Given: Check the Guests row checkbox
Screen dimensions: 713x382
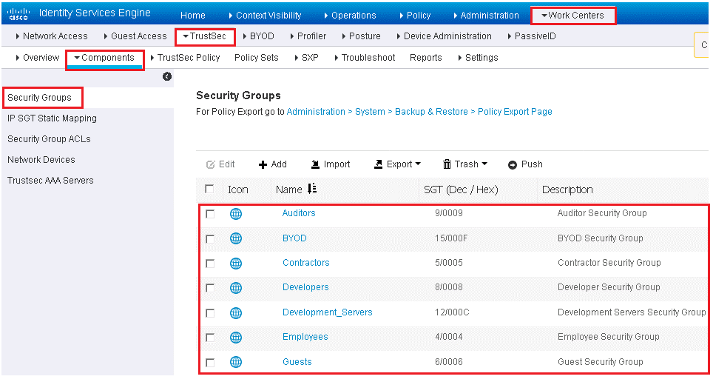Looking at the screenshot, I should click(x=209, y=363).
